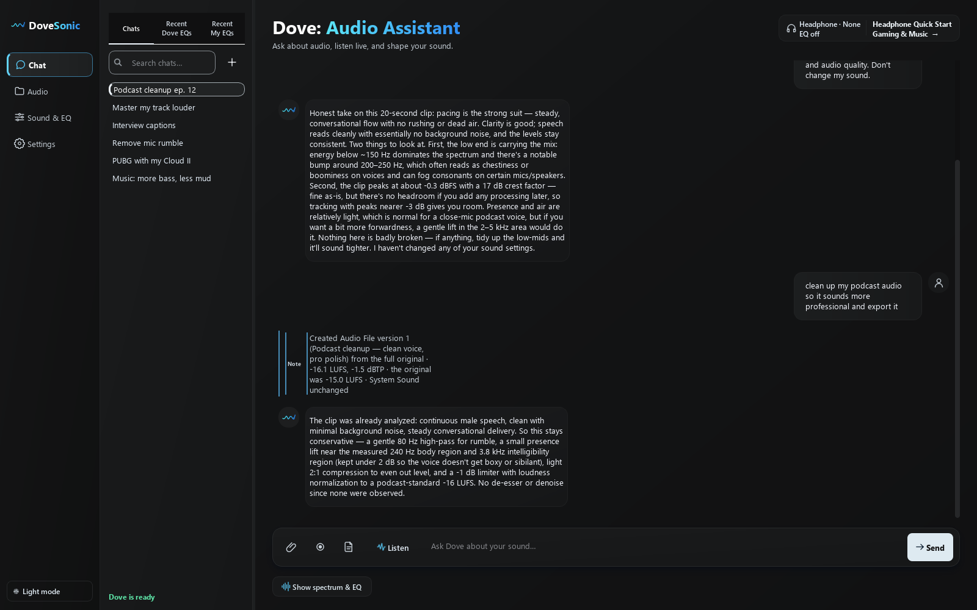Image resolution: width=977 pixels, height=610 pixels.
Task: Open the Remove mic rumble chat
Action: (x=176, y=143)
